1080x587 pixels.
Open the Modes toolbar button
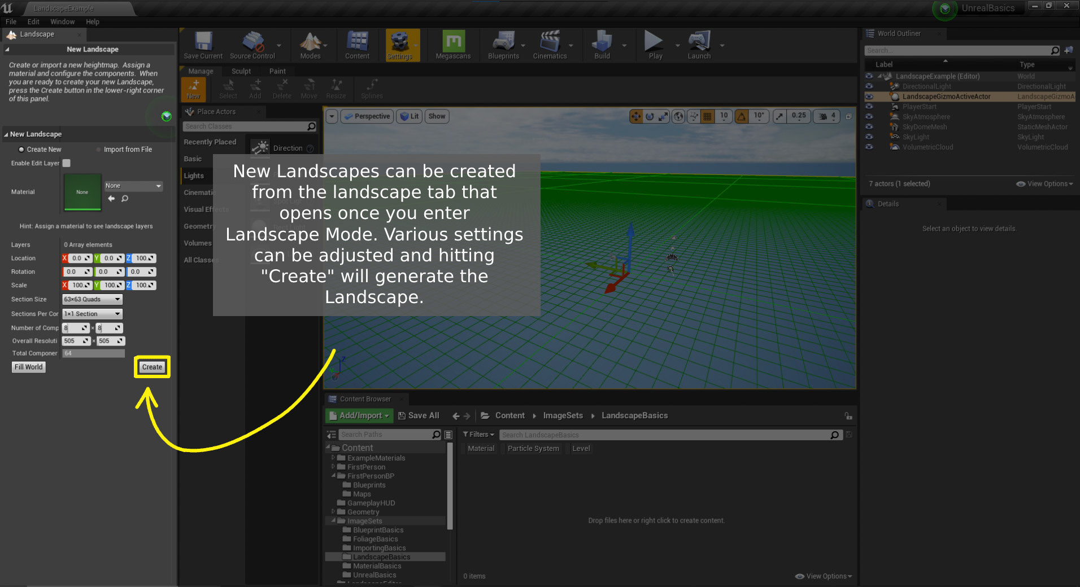tap(310, 45)
